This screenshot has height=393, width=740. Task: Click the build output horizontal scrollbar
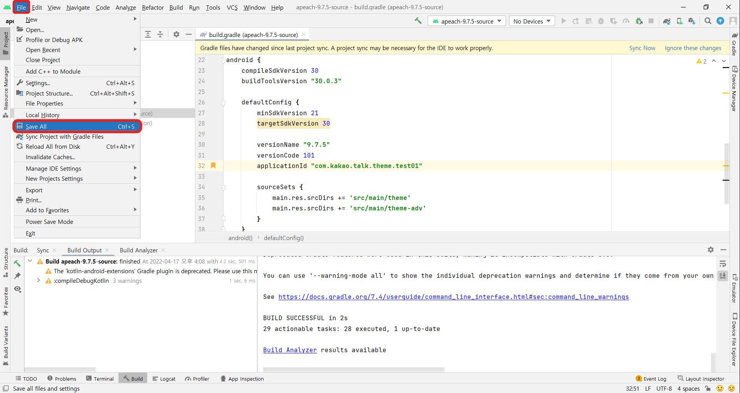coord(354,369)
